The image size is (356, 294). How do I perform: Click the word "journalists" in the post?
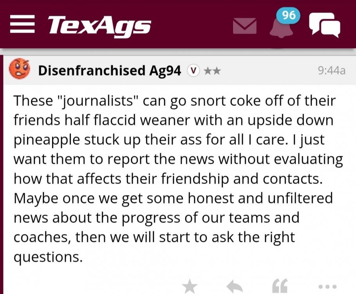[96, 101]
